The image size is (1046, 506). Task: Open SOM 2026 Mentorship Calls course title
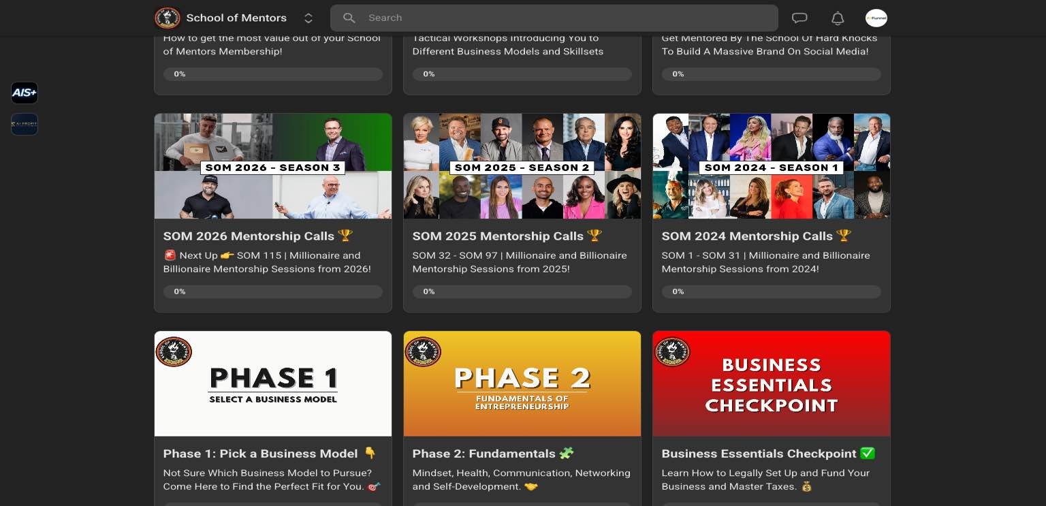click(x=249, y=236)
